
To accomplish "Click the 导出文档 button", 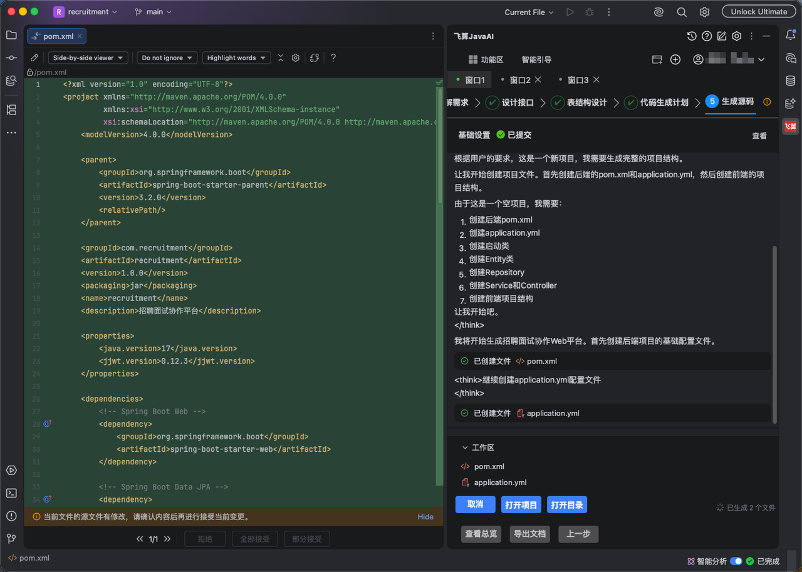I will point(530,534).
